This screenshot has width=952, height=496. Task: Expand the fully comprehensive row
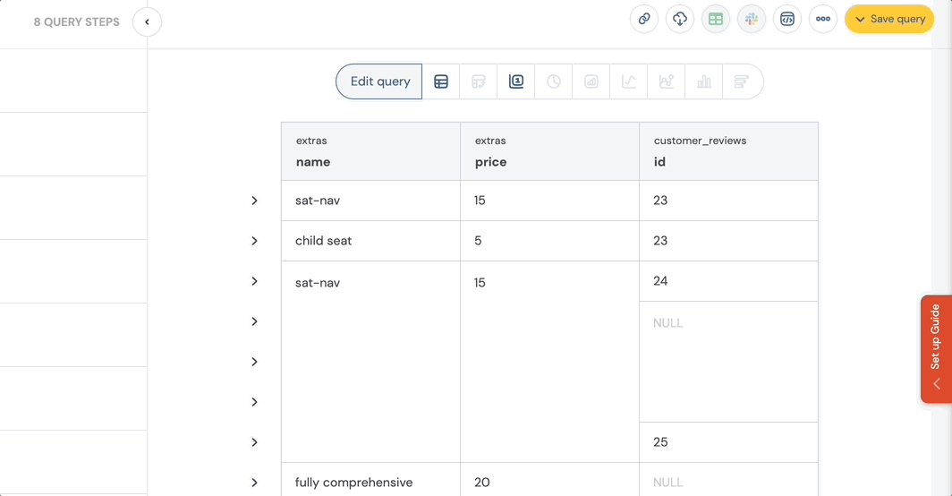pos(255,483)
